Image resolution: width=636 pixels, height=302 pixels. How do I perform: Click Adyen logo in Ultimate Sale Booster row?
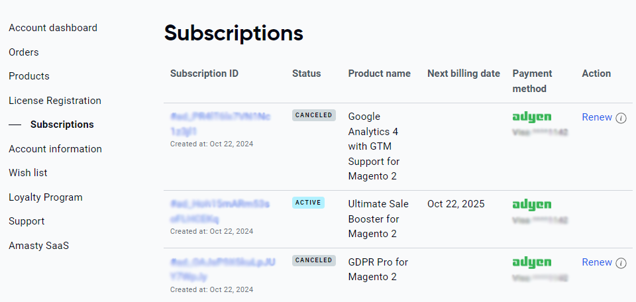point(532,204)
